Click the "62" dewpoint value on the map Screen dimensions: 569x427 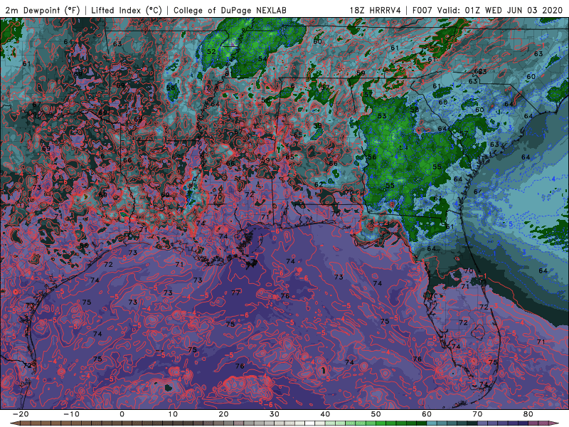click(319, 184)
